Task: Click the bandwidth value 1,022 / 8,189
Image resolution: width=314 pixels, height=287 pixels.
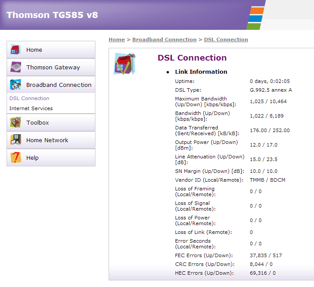Action: pos(267,116)
